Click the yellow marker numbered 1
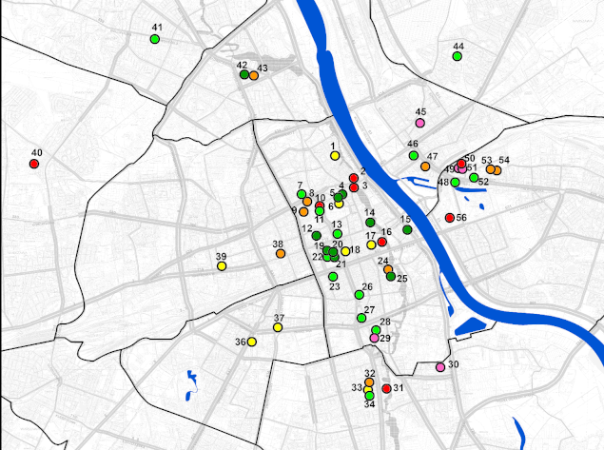 pyautogui.click(x=335, y=156)
